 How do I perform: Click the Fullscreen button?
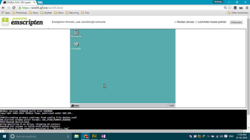tap(236, 22)
